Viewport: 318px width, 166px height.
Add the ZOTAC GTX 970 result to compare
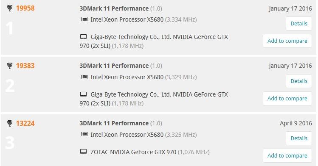[x=287, y=156]
